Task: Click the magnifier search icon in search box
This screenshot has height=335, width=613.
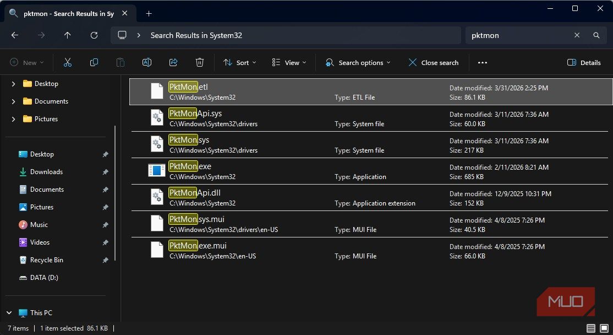Action: (596, 35)
